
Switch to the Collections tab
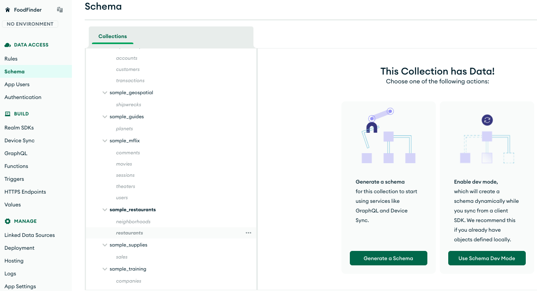tap(112, 36)
